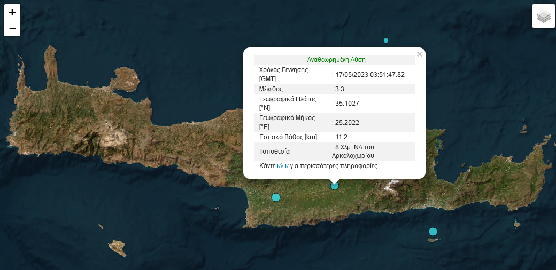Click the longitude value 25.2022

[x=347, y=123]
